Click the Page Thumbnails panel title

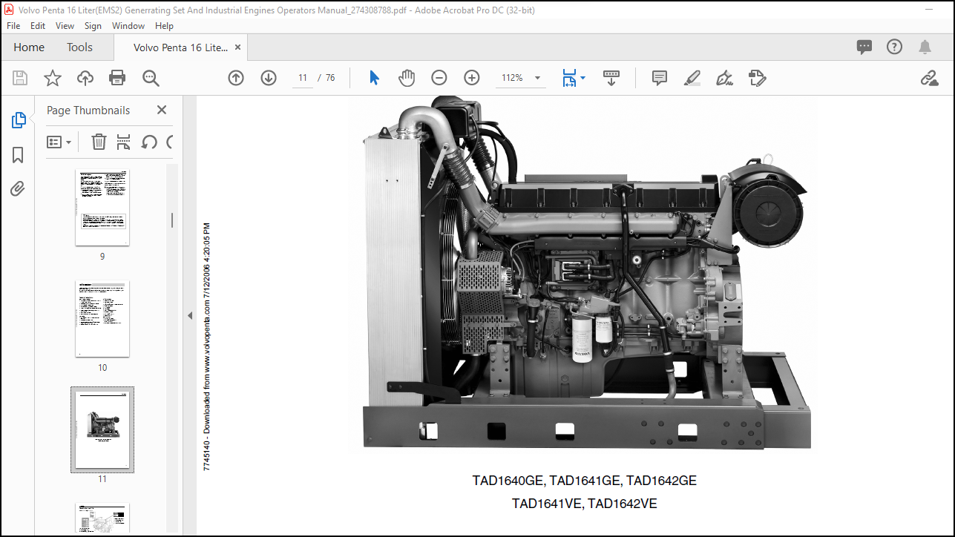point(88,110)
